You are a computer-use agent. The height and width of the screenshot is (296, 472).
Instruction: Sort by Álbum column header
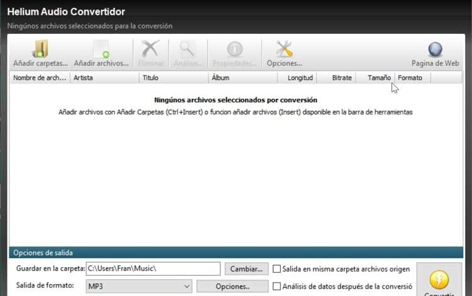243,77
